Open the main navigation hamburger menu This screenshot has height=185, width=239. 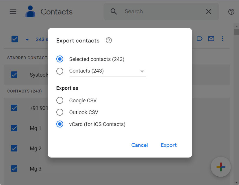click(13, 12)
